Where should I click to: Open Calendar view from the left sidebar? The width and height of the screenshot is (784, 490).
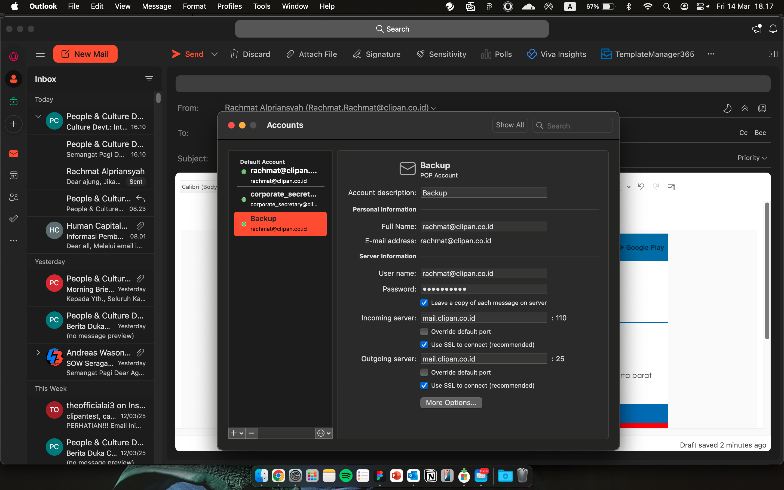click(14, 175)
